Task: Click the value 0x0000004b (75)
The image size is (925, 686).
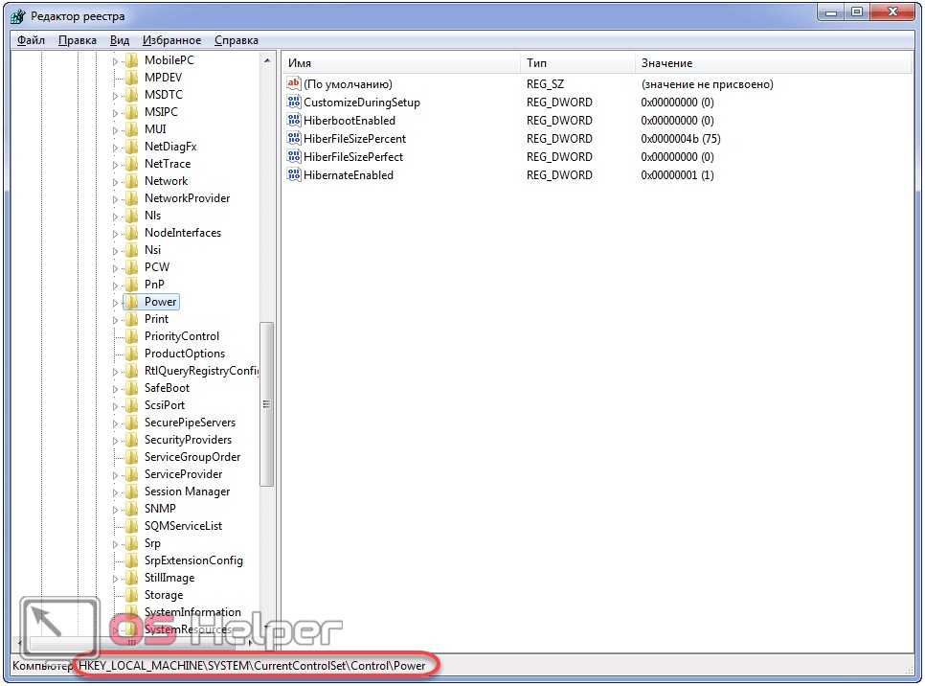Action: pyautogui.click(x=681, y=139)
